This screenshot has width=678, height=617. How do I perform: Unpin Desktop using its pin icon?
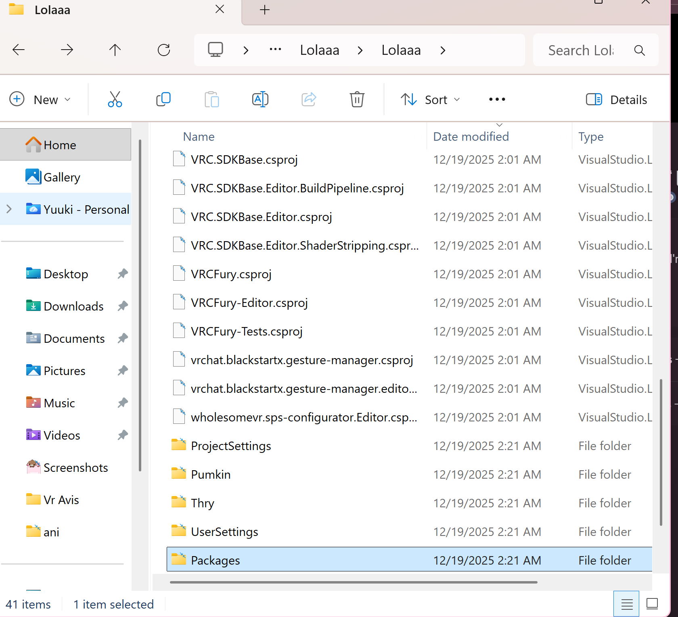[x=123, y=274]
